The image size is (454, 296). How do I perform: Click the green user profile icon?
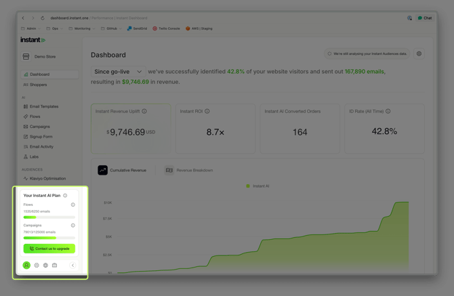26,266
